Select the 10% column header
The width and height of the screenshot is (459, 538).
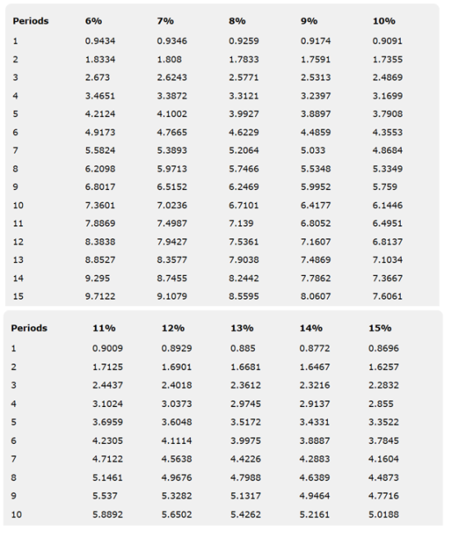coord(384,21)
